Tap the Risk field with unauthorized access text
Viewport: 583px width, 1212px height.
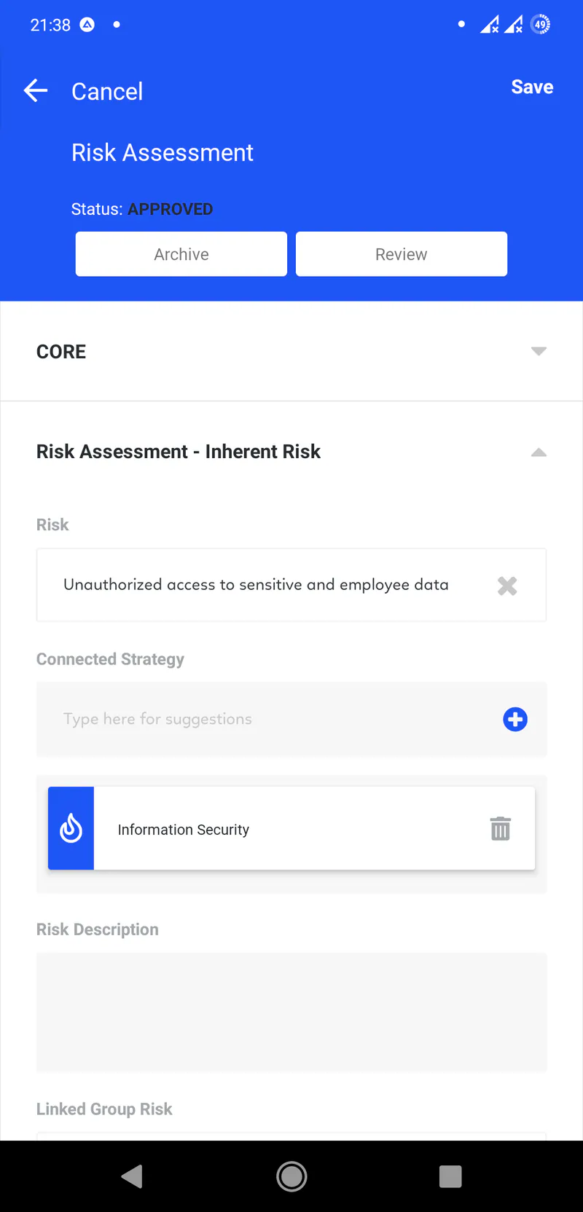click(256, 585)
